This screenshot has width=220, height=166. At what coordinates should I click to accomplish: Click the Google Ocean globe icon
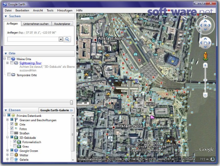[16, 150]
